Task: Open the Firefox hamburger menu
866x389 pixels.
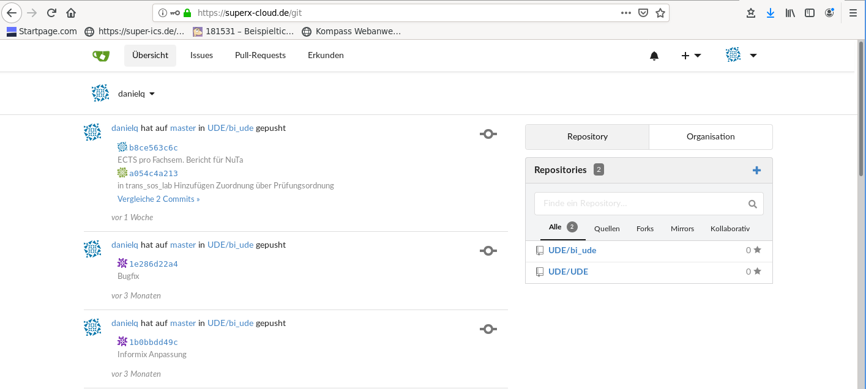Action: [x=853, y=13]
